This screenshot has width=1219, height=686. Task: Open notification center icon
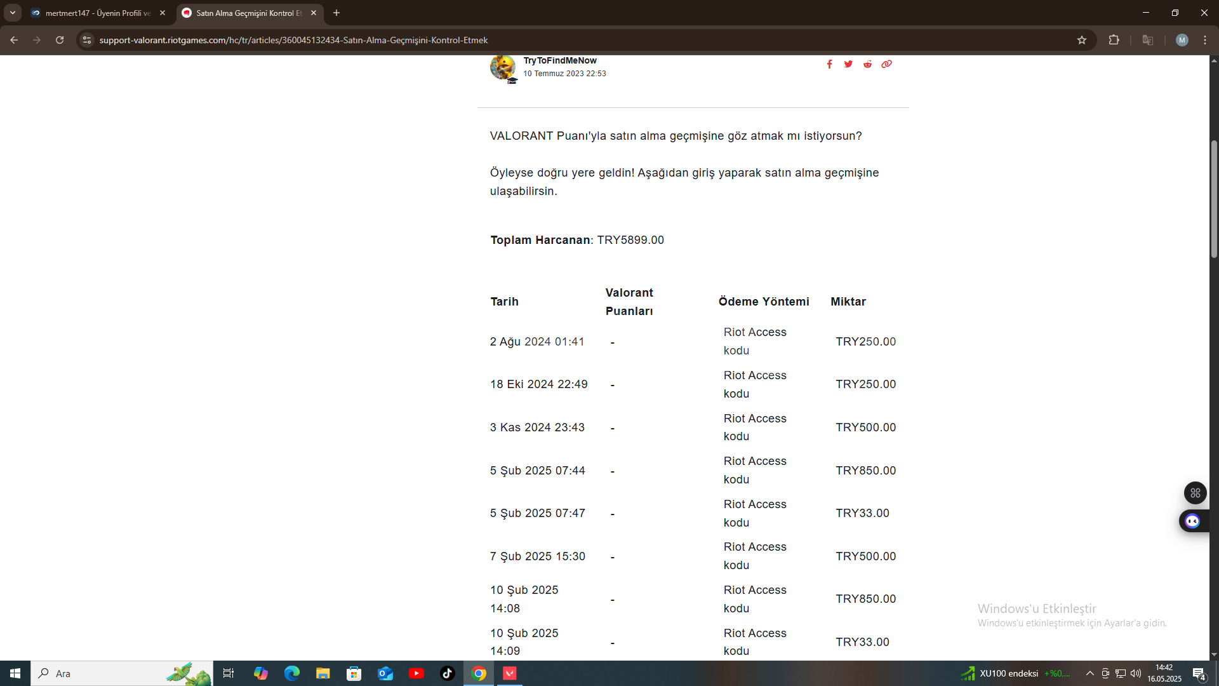[x=1199, y=674]
